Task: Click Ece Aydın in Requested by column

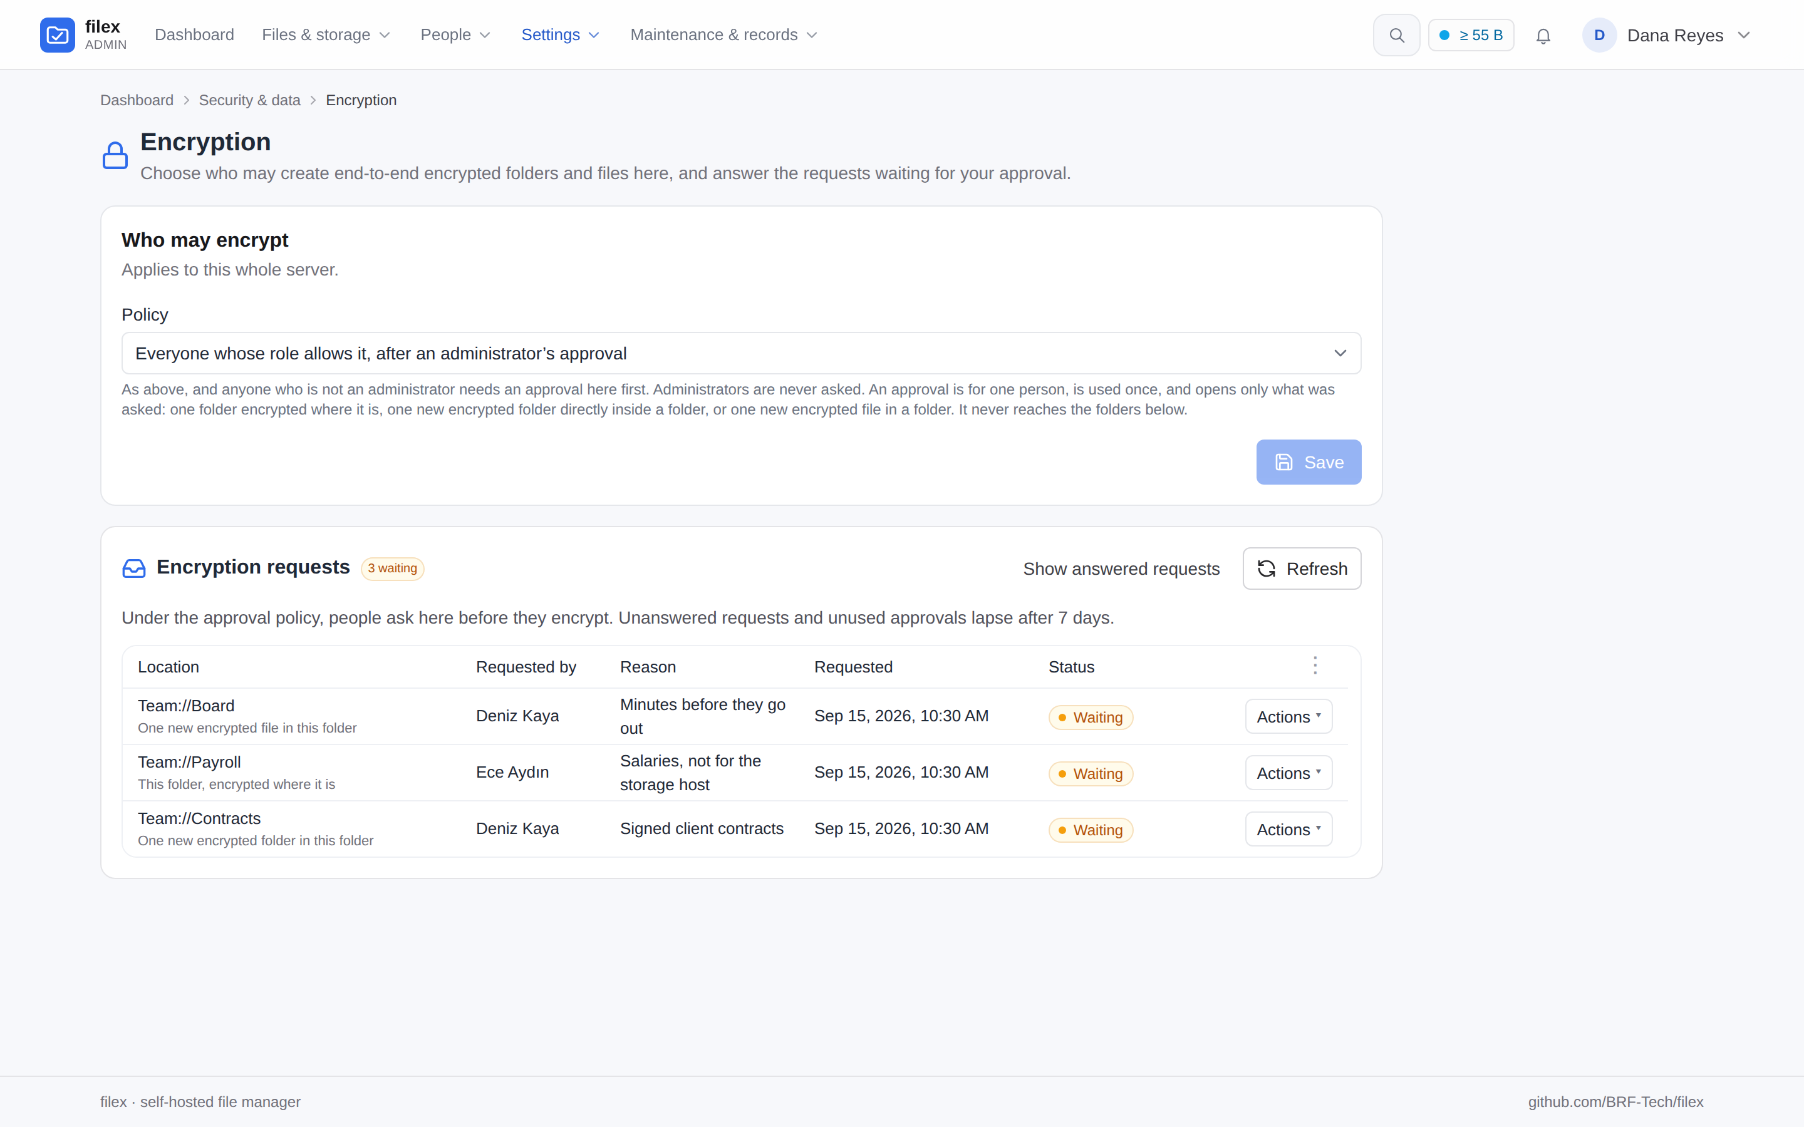Action: point(512,772)
